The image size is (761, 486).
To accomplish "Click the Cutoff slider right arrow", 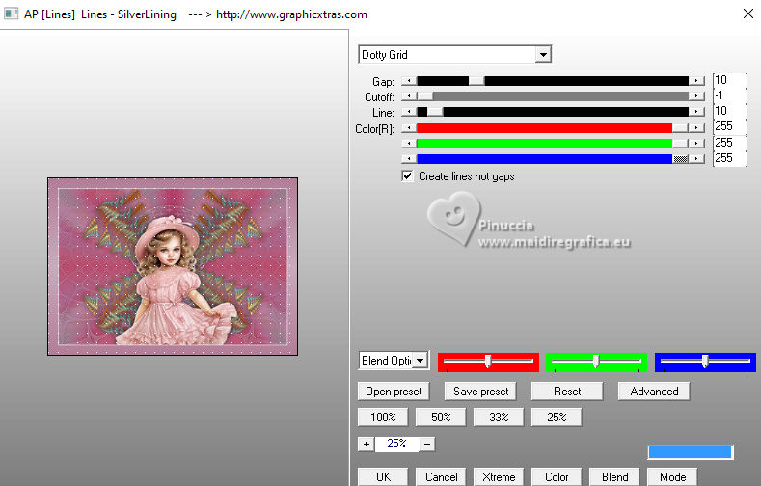I will coord(696,96).
